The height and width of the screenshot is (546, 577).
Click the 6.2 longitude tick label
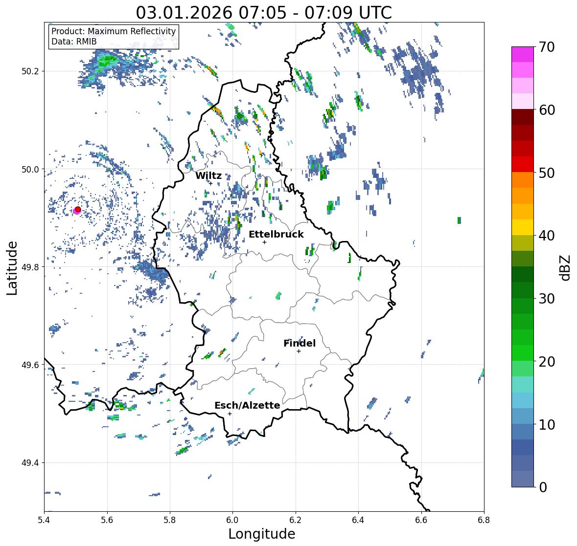tap(296, 520)
